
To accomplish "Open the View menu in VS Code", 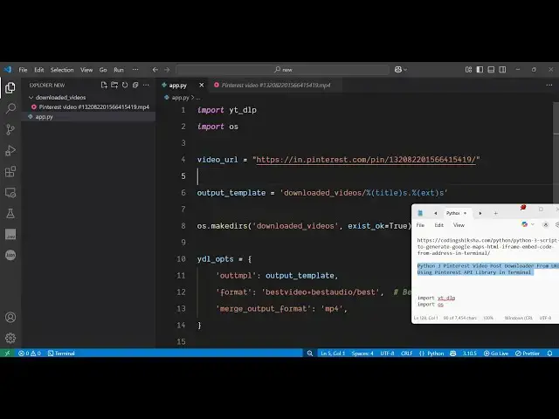I will coord(86,70).
